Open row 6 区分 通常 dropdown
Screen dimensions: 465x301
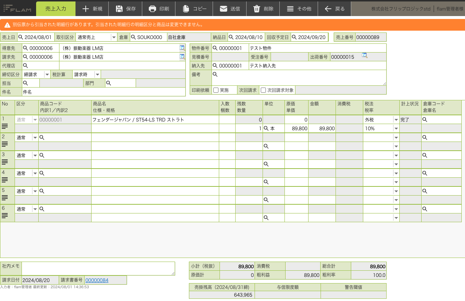click(35, 209)
